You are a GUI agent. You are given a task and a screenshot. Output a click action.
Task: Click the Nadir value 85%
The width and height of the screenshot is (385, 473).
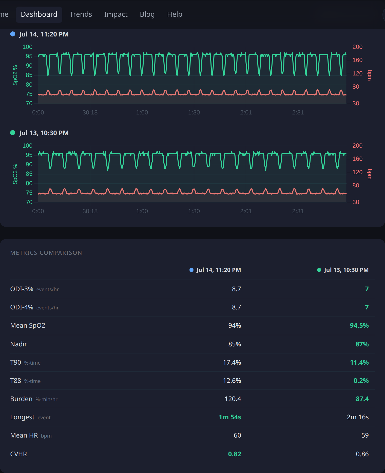(x=235, y=344)
